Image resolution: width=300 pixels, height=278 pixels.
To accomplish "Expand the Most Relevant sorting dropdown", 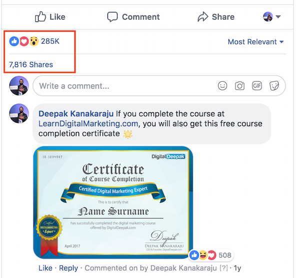I will click(x=255, y=42).
